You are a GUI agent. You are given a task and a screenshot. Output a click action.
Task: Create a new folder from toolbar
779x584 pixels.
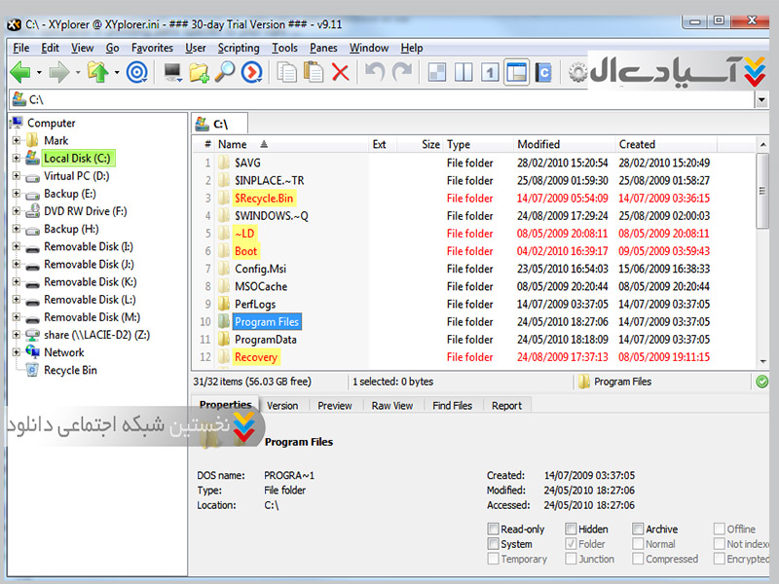click(x=199, y=72)
